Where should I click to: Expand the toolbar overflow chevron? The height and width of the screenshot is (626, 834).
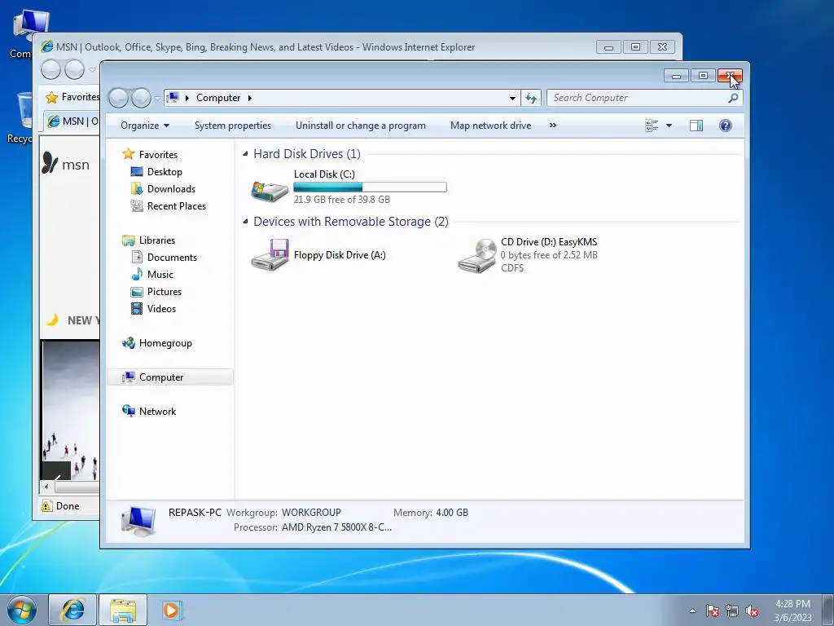point(553,125)
